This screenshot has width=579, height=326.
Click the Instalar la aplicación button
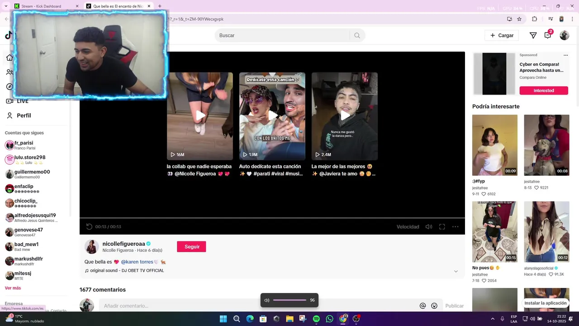click(x=546, y=303)
